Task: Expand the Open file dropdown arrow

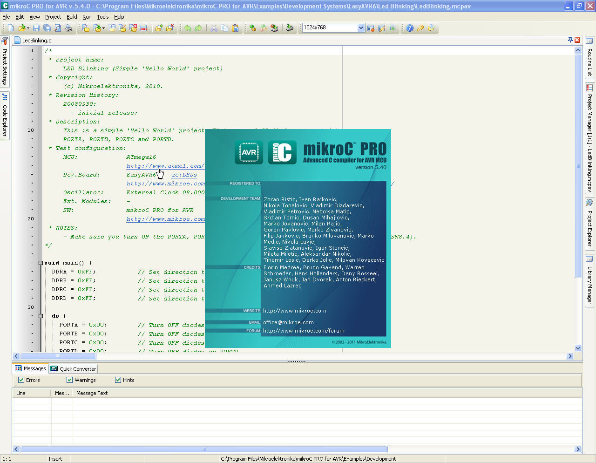Action: point(27,28)
